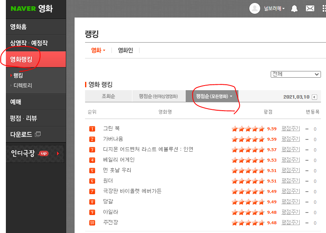This screenshot has width=326, height=233.
Task: Click the star rating of 가버나움
Action: 248,139
